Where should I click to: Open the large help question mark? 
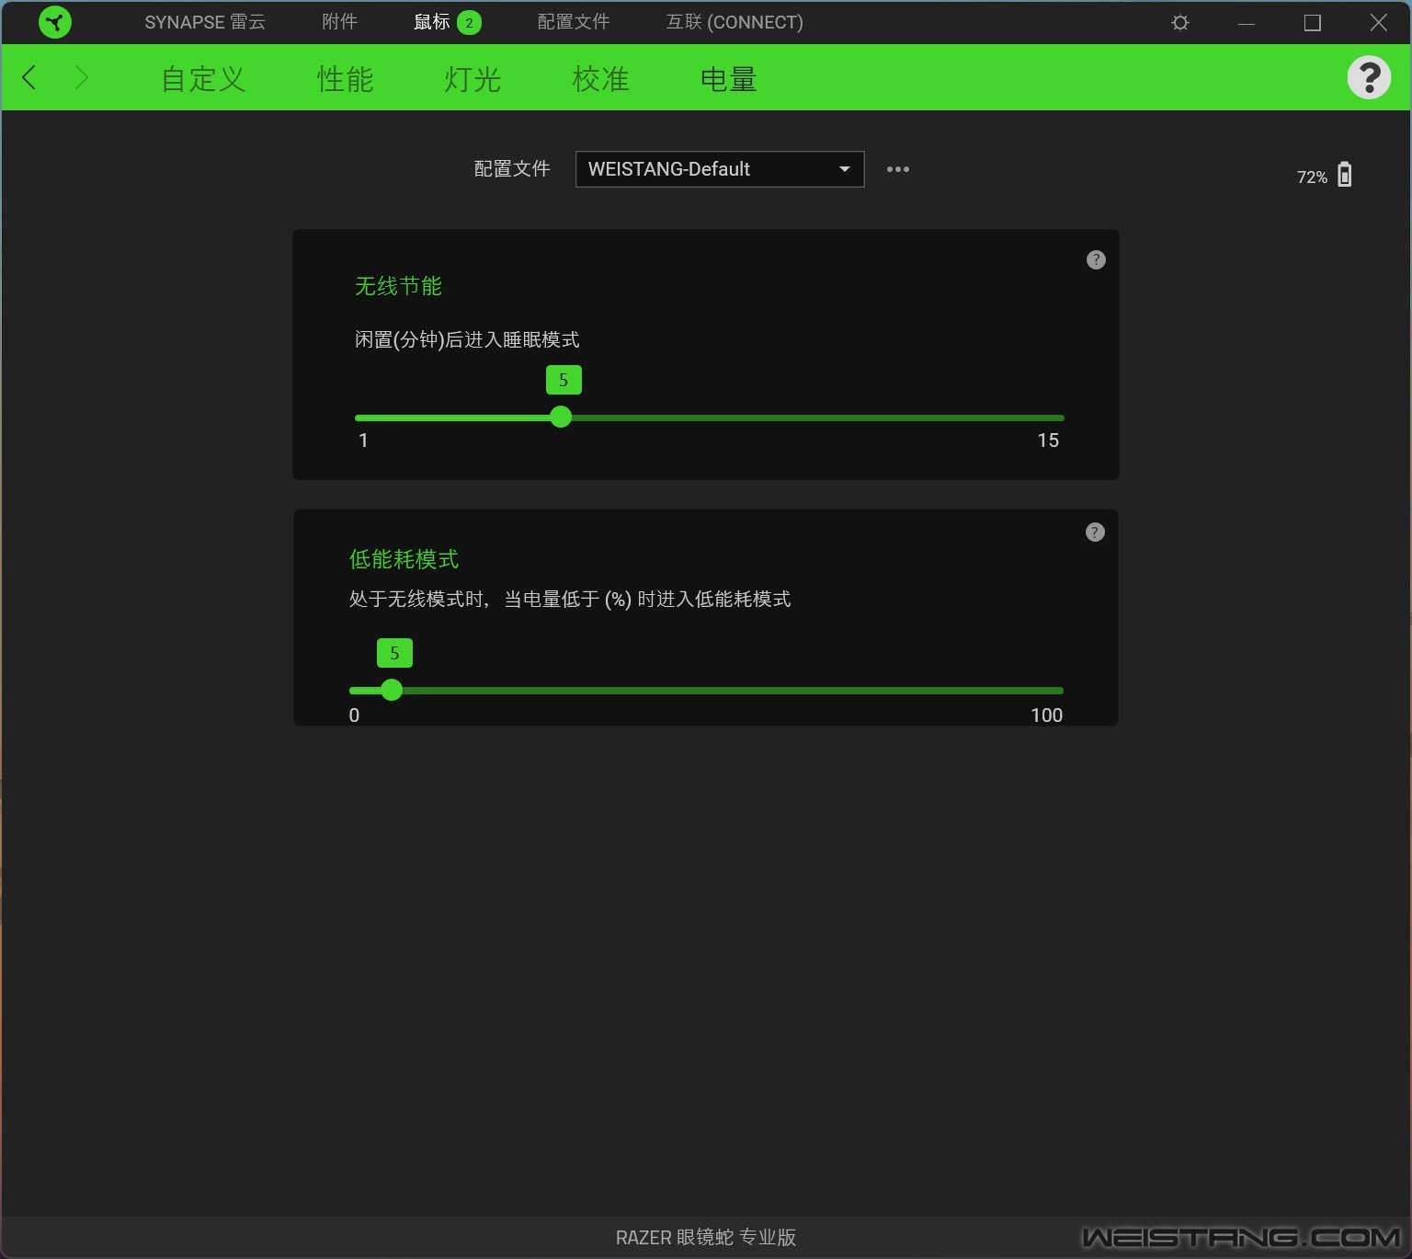(1369, 77)
